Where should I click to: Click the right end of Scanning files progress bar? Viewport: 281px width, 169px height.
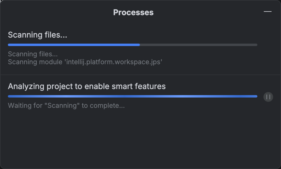(256, 45)
